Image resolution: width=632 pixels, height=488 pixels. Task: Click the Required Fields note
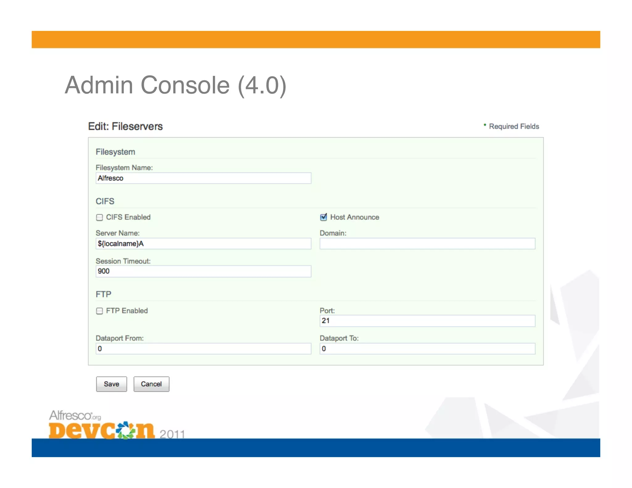[x=511, y=126]
